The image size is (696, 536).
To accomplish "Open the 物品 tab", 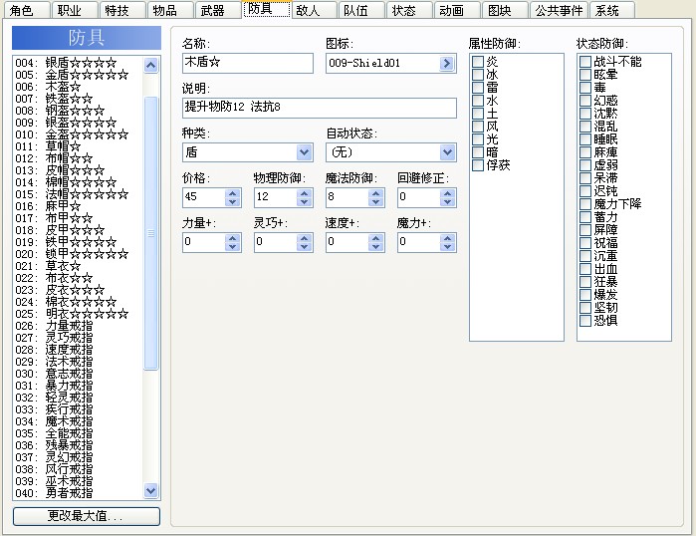I will click(x=170, y=10).
